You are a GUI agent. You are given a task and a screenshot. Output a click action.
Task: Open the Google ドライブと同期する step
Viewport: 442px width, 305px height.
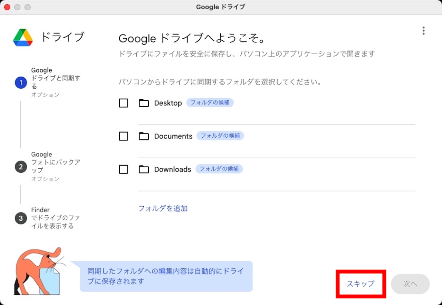56,82
